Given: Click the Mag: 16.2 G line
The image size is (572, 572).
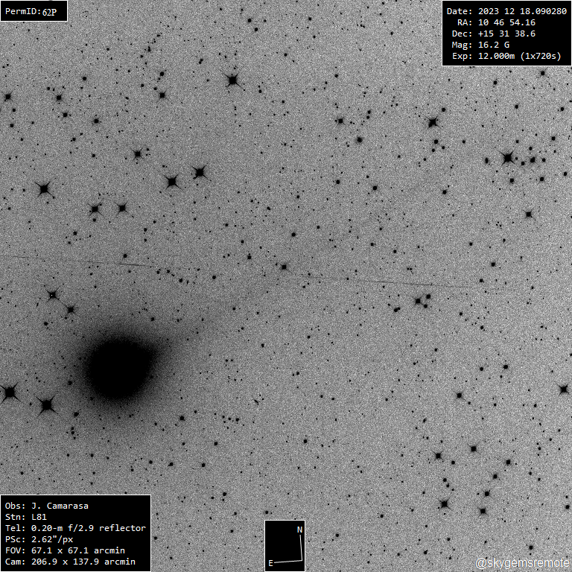Looking at the screenshot, I should 480,45.
